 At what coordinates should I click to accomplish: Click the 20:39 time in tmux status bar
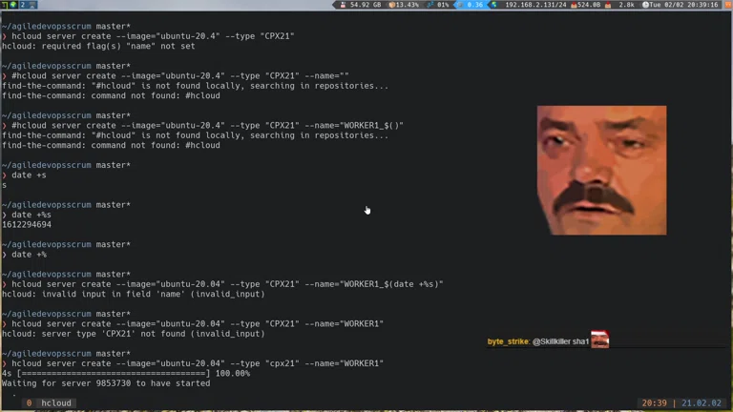click(x=654, y=403)
